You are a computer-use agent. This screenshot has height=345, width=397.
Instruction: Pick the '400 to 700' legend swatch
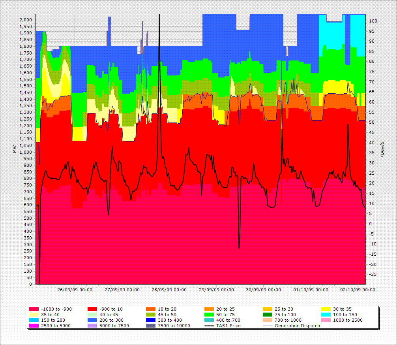tap(209, 320)
